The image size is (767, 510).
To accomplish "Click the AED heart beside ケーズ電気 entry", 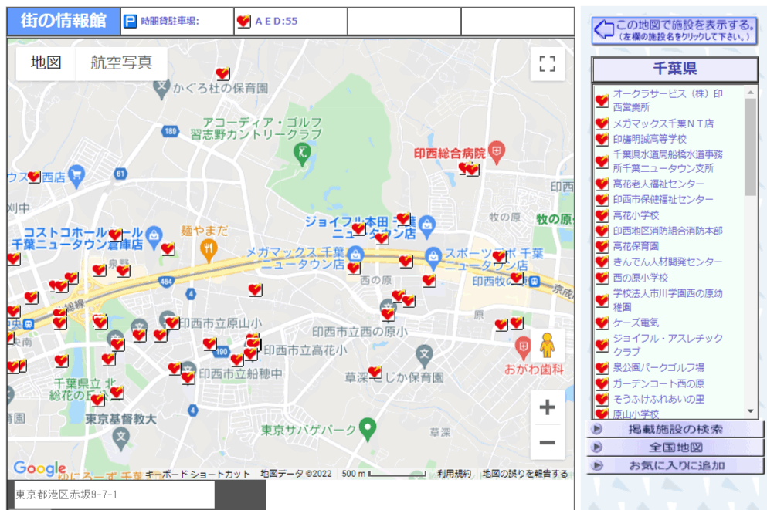I will click(x=602, y=323).
